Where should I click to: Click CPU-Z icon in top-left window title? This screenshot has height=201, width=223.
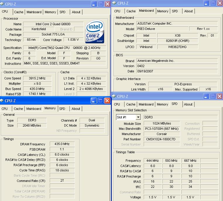(2, 4)
